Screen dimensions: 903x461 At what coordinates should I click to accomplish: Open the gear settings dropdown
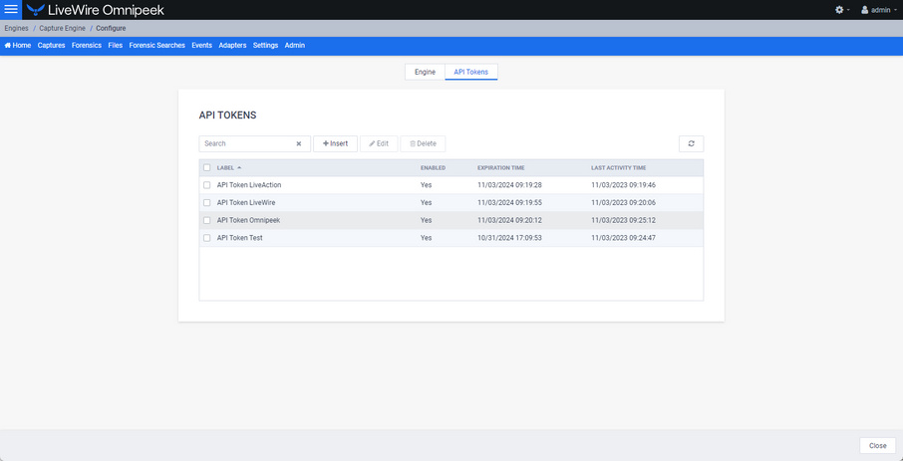(842, 10)
